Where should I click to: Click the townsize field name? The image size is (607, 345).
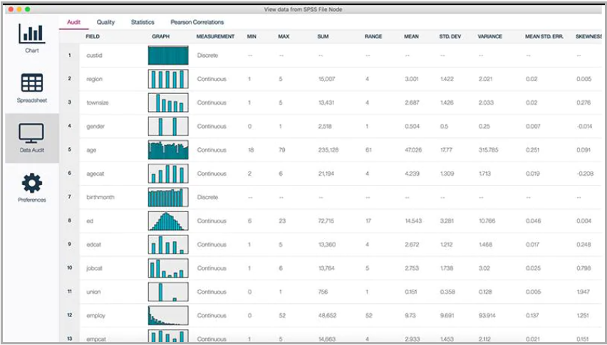(97, 102)
